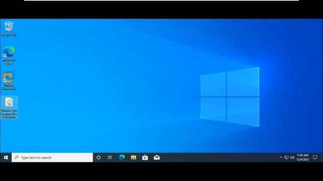Open Task View from the taskbar
The image size is (323, 181).
click(110, 157)
